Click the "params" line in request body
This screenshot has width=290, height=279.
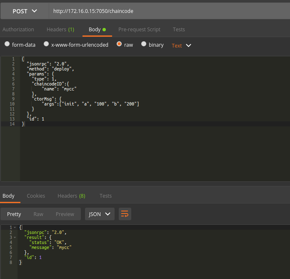40,74
